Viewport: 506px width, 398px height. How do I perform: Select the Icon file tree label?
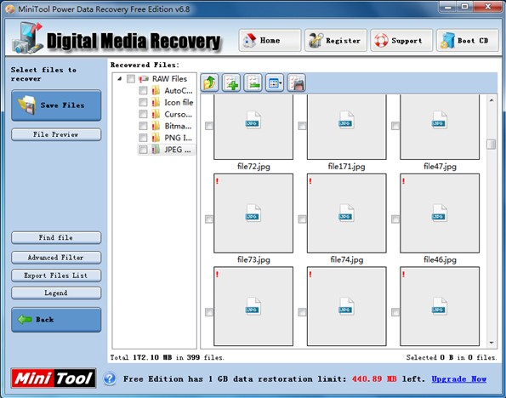pyautogui.click(x=179, y=102)
